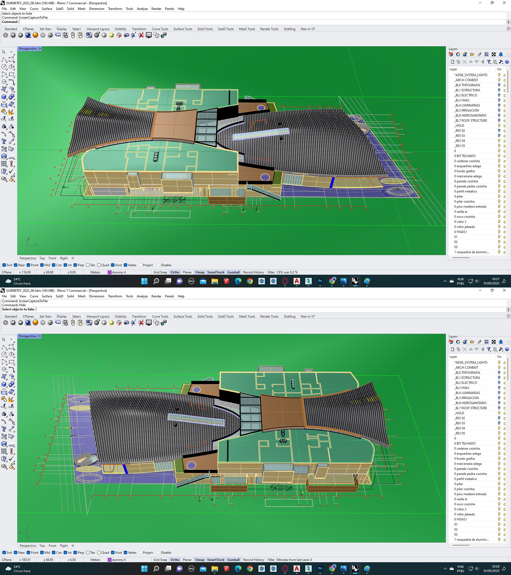
Task: Enable the Tan osnap checkbox in top window
Action: pos(88,265)
